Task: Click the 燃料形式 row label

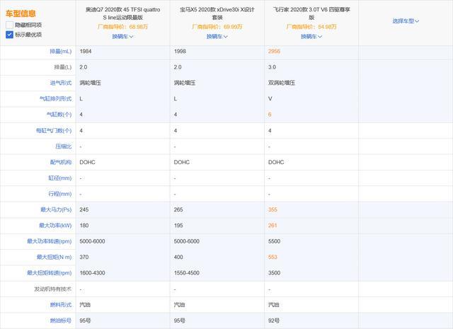Action: click(61, 305)
